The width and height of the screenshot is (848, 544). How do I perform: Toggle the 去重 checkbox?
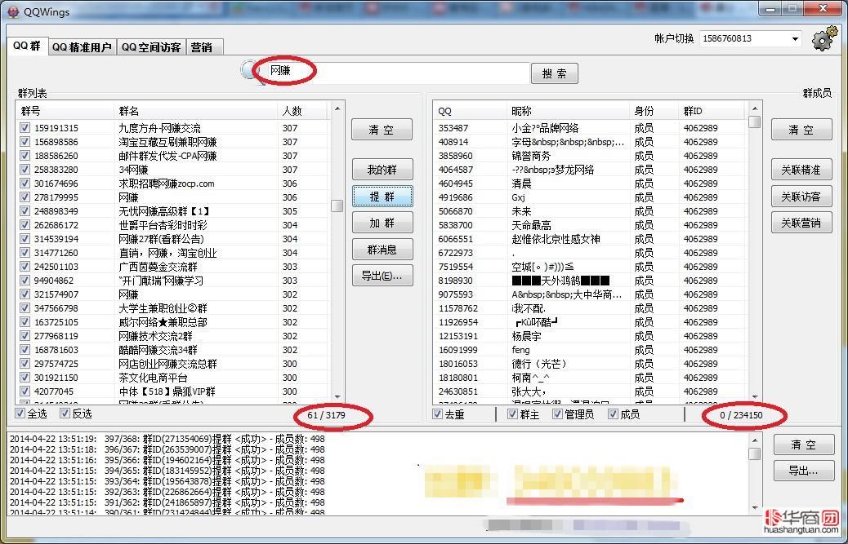click(x=438, y=414)
